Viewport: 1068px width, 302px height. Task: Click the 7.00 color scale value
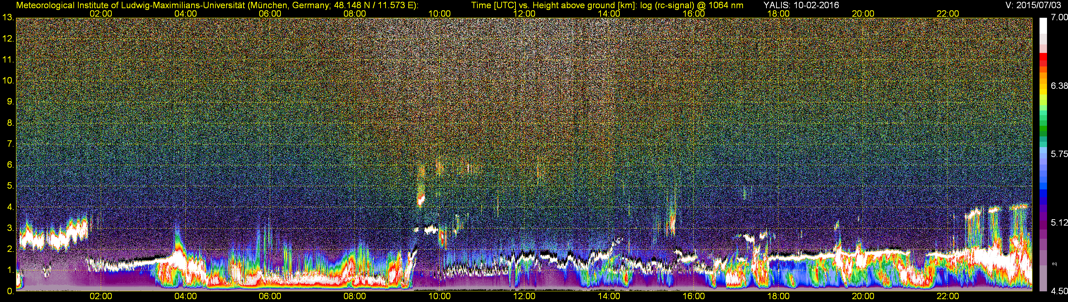[x=1059, y=18]
